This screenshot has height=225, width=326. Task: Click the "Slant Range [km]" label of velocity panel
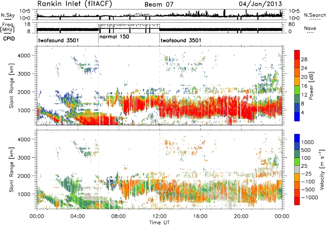coord(11,169)
